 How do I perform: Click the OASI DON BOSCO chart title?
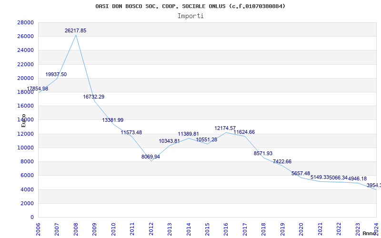pyautogui.click(x=190, y=6)
